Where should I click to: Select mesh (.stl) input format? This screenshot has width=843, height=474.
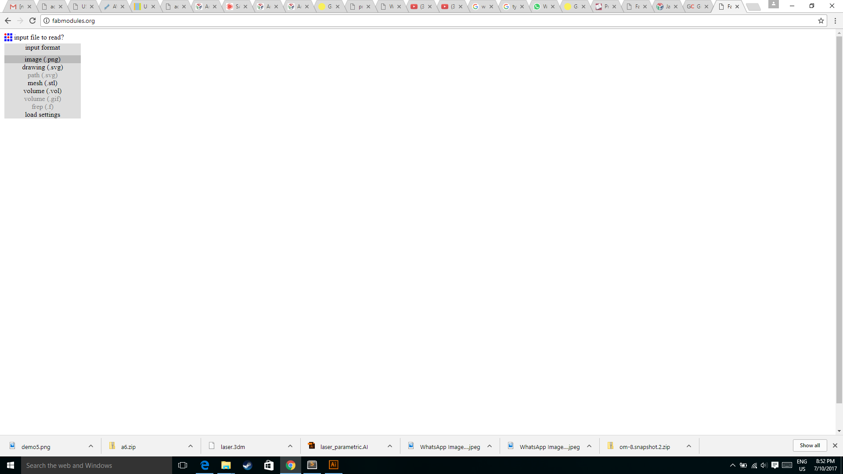click(x=43, y=83)
